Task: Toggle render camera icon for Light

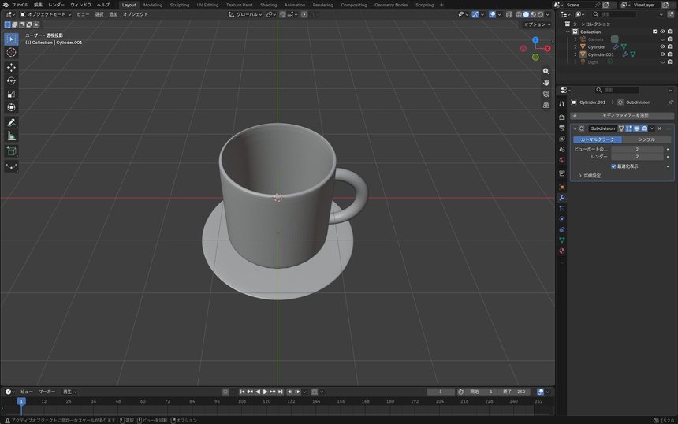Action: pyautogui.click(x=670, y=61)
